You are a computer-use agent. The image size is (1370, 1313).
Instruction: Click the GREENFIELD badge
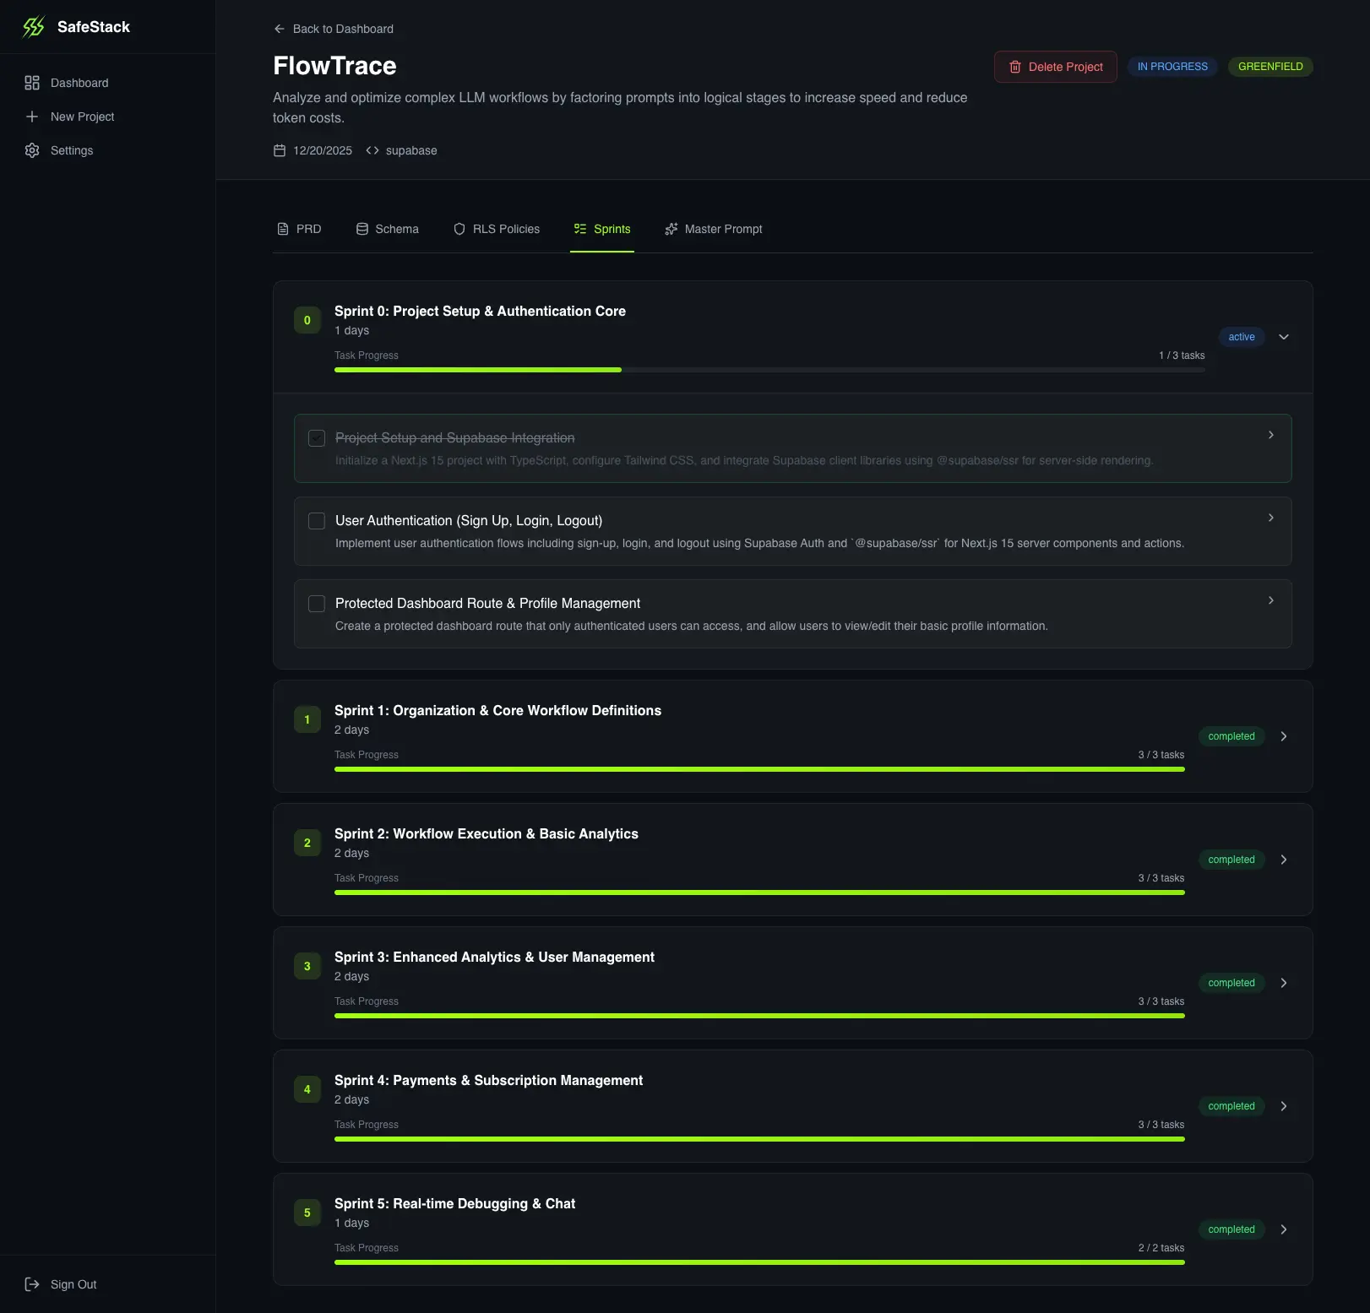(1270, 67)
